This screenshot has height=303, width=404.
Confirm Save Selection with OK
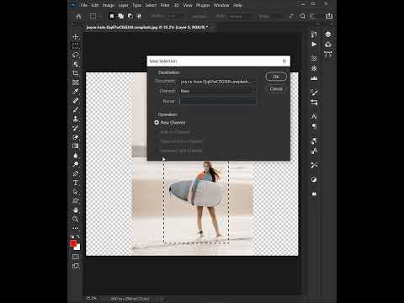[276, 77]
